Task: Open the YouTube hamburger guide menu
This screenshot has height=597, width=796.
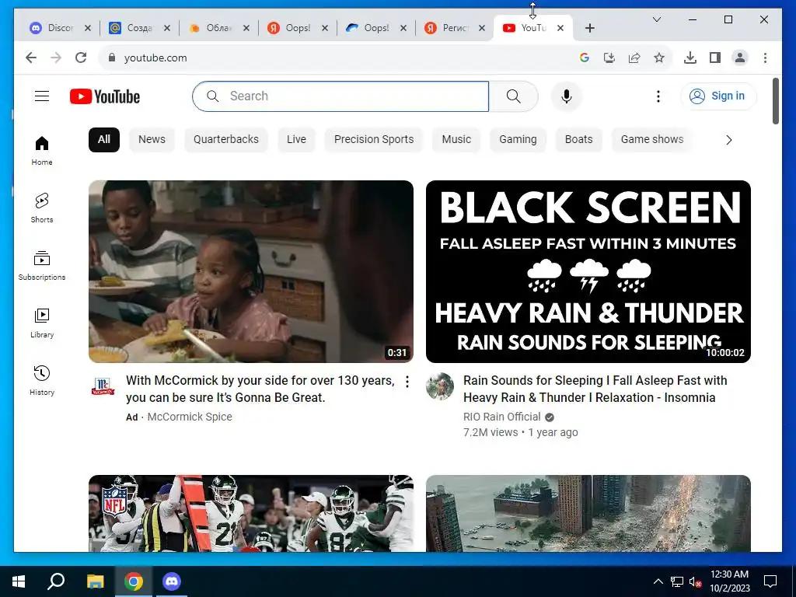Action: coord(42,96)
